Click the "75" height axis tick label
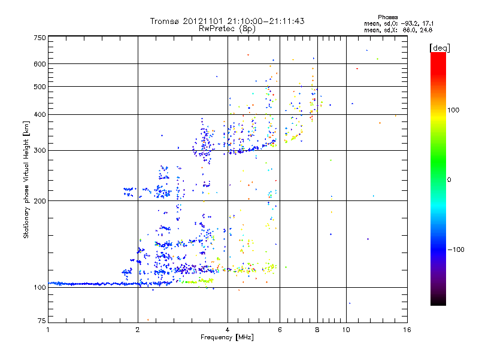This screenshot has height=359, width=479. point(42,321)
